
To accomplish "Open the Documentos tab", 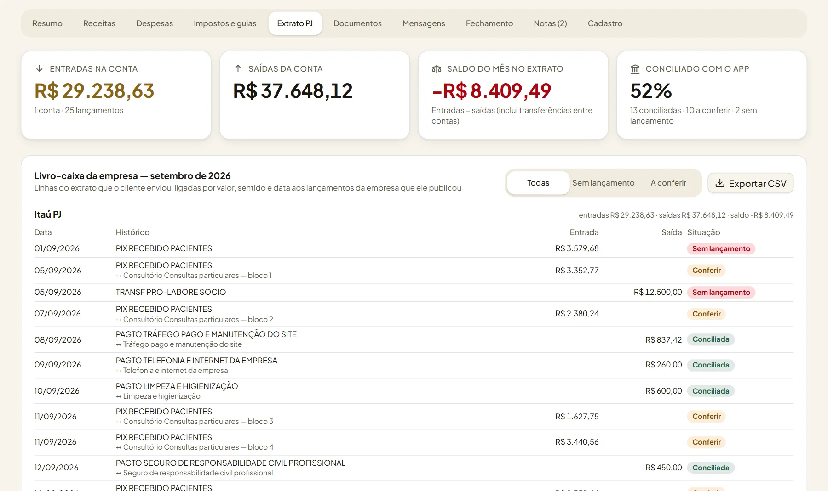I will click(x=357, y=23).
